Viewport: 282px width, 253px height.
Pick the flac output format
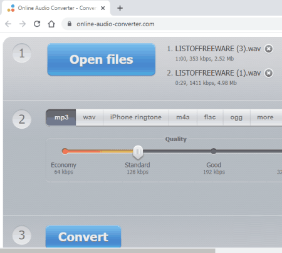click(x=210, y=117)
